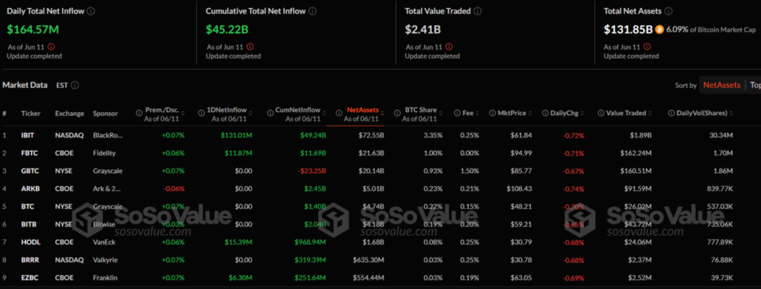The height and width of the screenshot is (289, 761).
Task: Click the info icon next to EST
Action: tap(75, 85)
